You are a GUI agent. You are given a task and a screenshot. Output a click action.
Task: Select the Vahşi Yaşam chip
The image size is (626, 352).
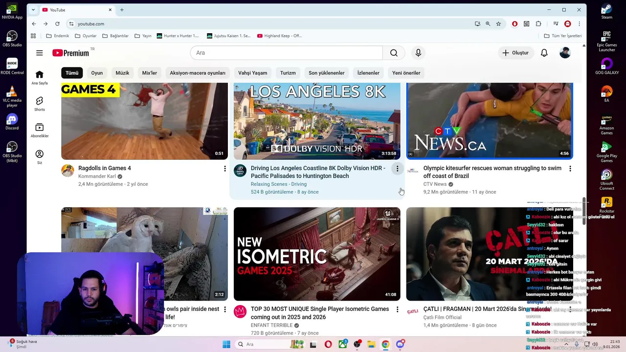252,73
